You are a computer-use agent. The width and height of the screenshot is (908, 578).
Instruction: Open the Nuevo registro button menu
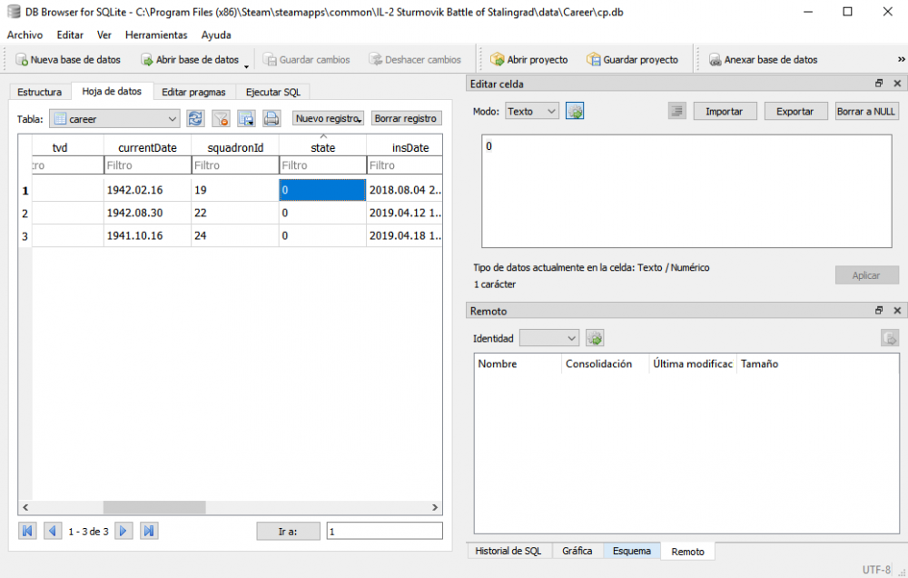[329, 118]
